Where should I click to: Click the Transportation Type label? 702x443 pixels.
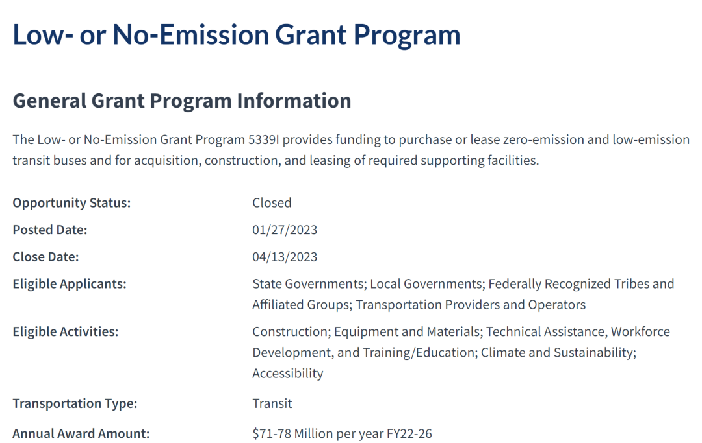tap(75, 403)
